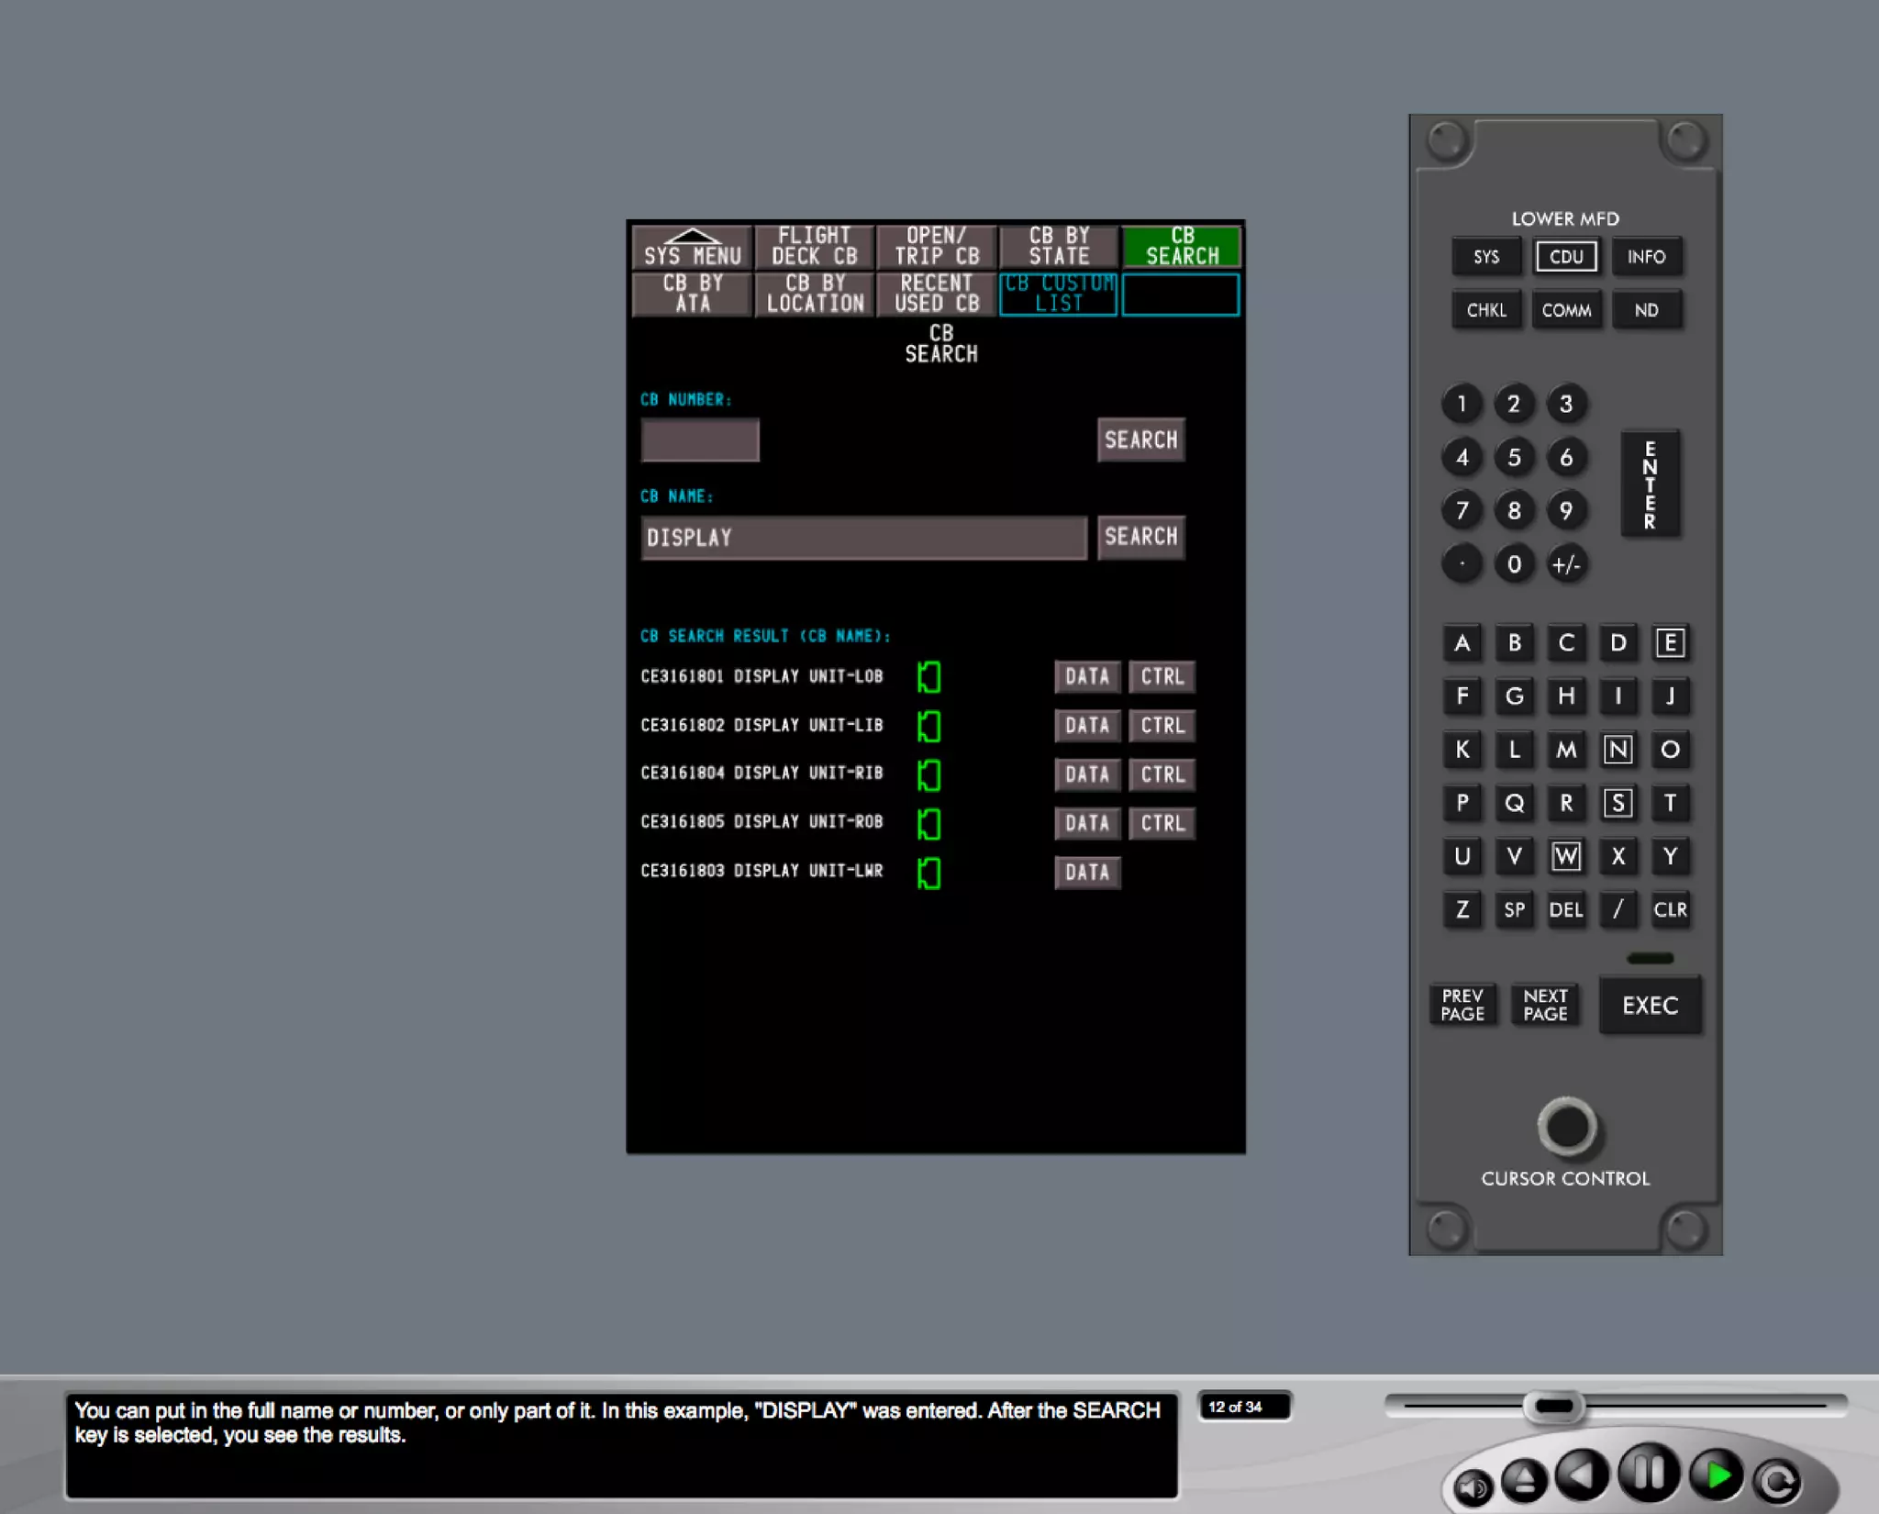Click DATA for DISPLAY UNIT-LIB
The width and height of the screenshot is (1879, 1514).
coord(1087,726)
